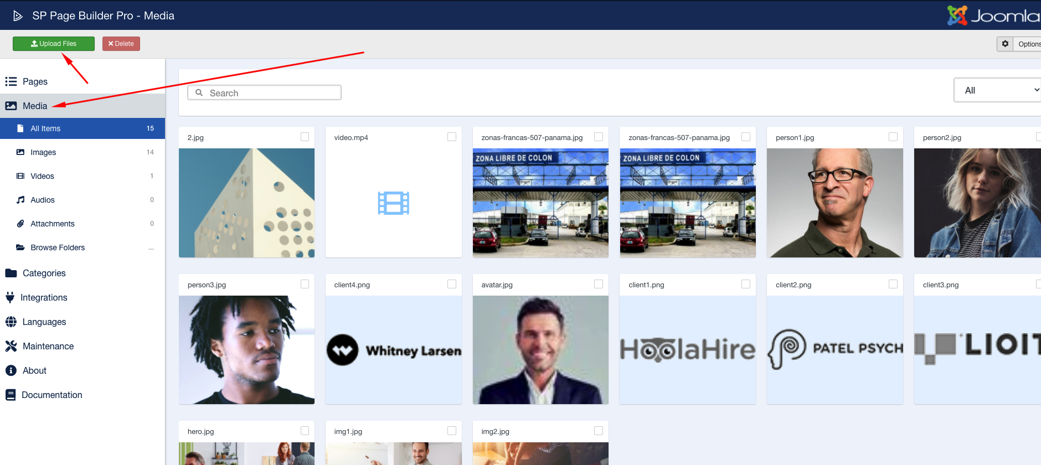1041x465 pixels.
Task: Check the client4.png checkbox
Action: point(452,284)
